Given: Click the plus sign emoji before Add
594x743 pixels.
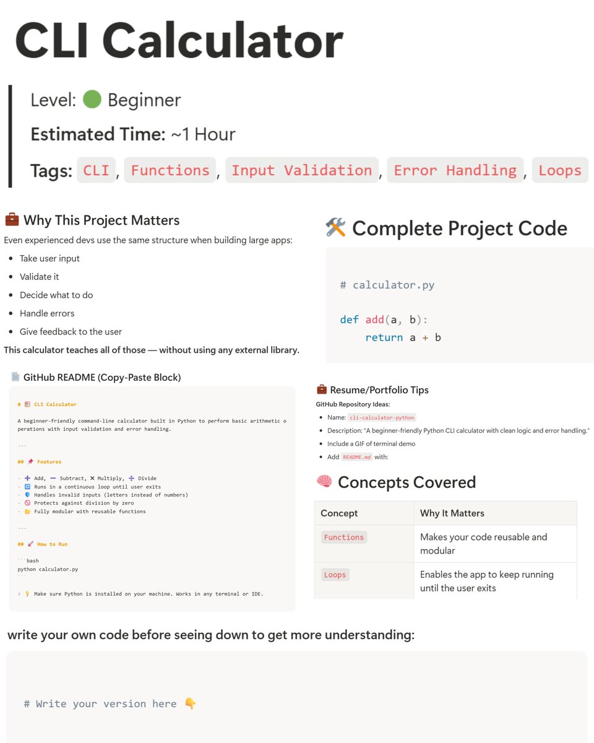Looking at the screenshot, I should tap(27, 478).
